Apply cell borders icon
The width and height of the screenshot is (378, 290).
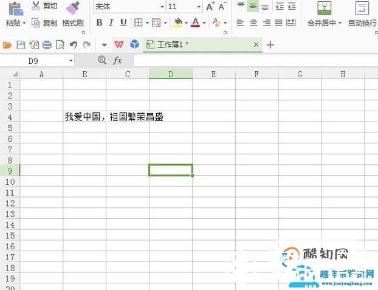[x=139, y=22]
